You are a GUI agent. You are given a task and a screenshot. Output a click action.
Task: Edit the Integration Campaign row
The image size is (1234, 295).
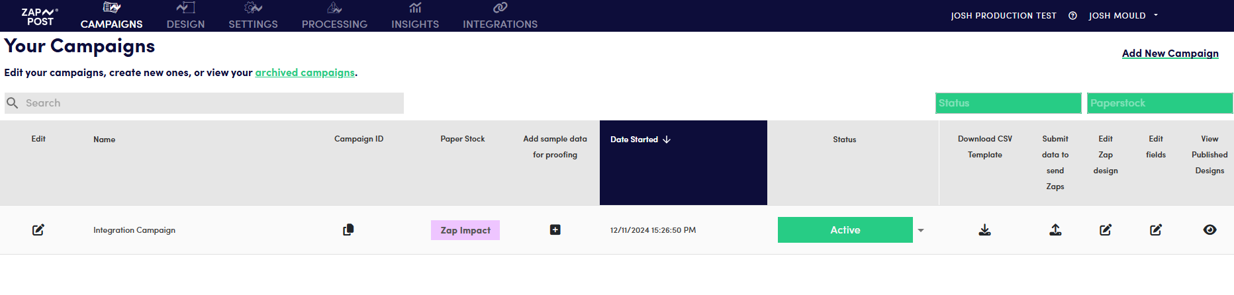(x=38, y=230)
